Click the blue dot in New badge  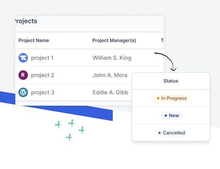(166, 116)
